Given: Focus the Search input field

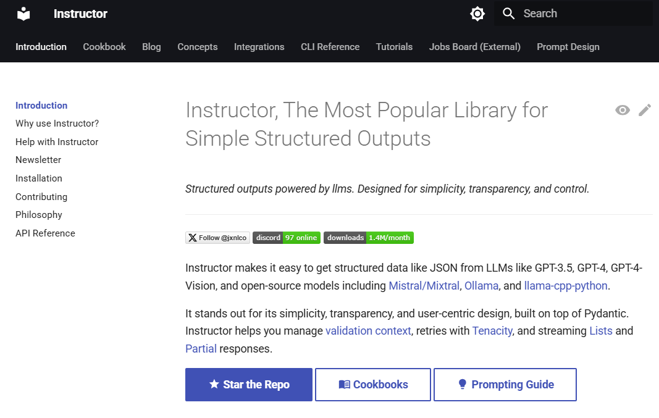Looking at the screenshot, I should (573, 14).
